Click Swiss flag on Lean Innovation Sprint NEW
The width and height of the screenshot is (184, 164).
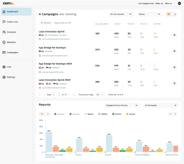(40, 84)
